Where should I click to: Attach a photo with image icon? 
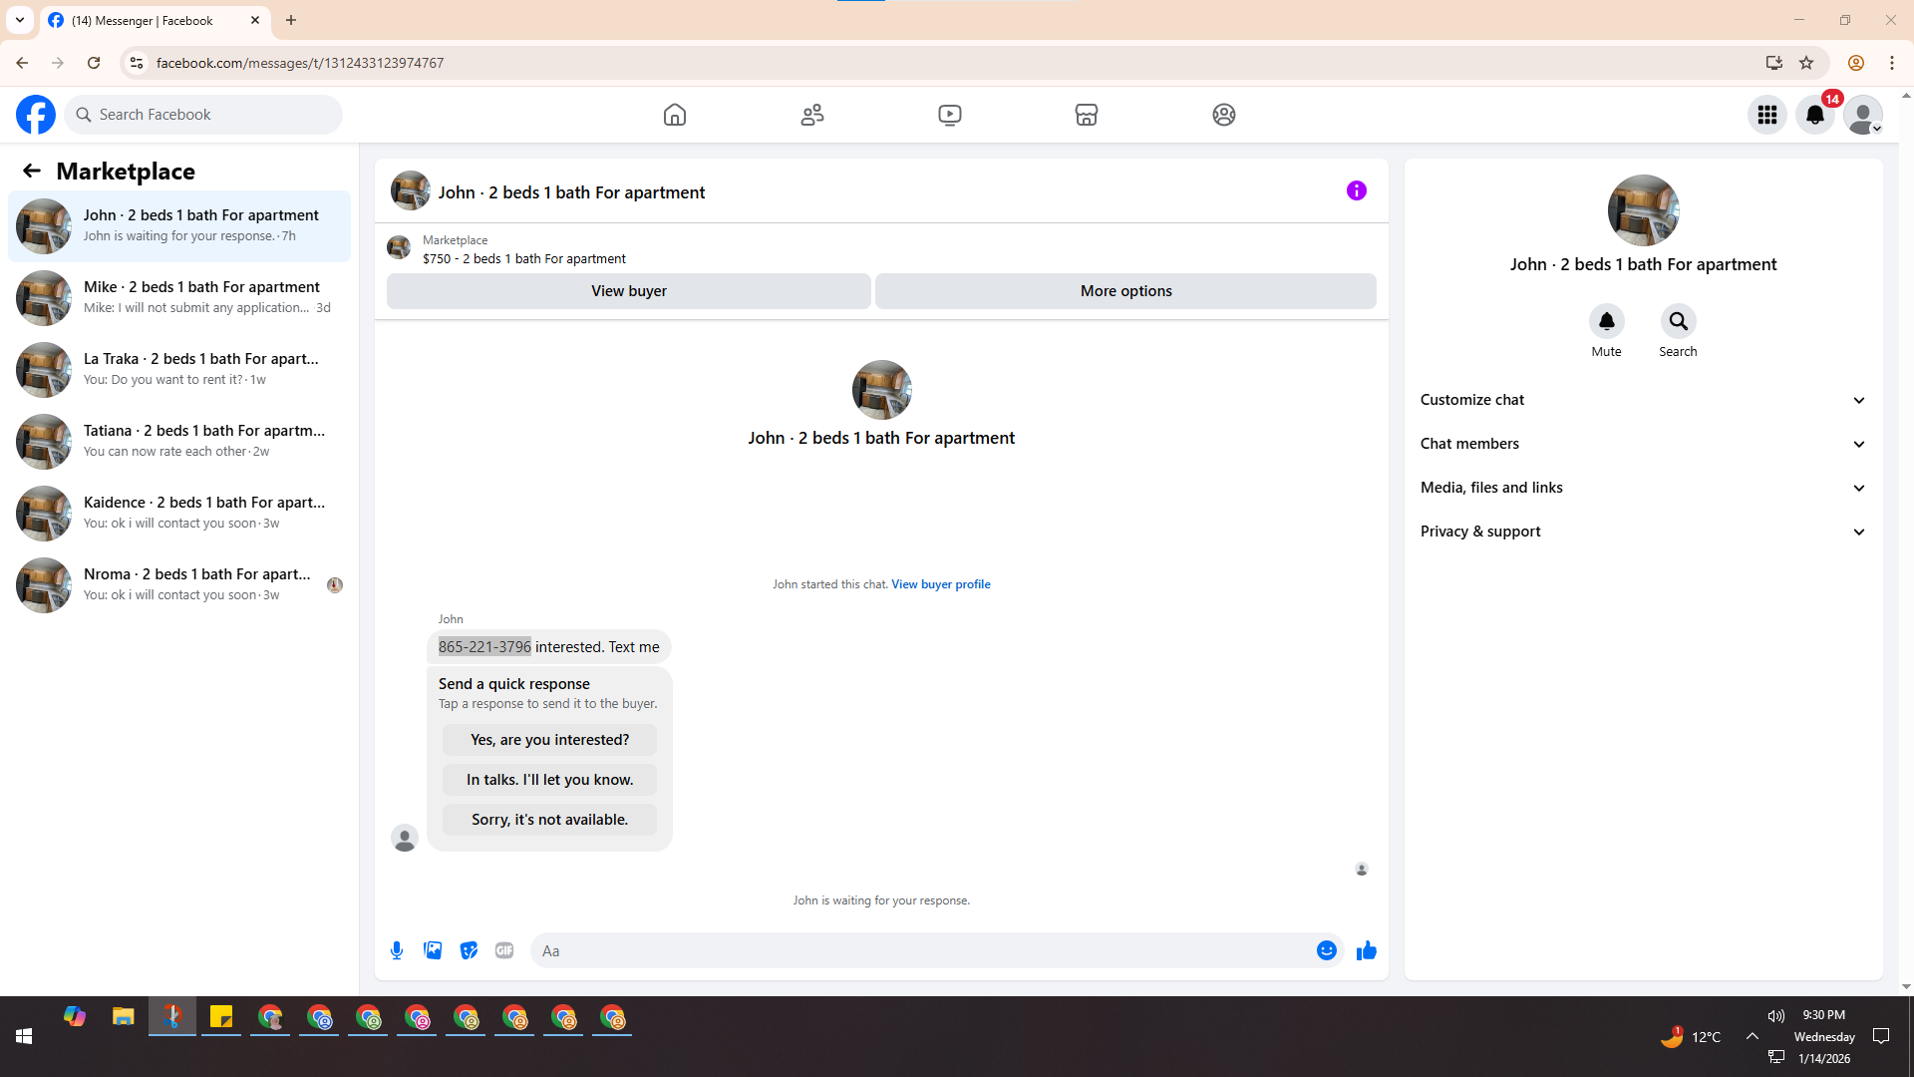(433, 950)
